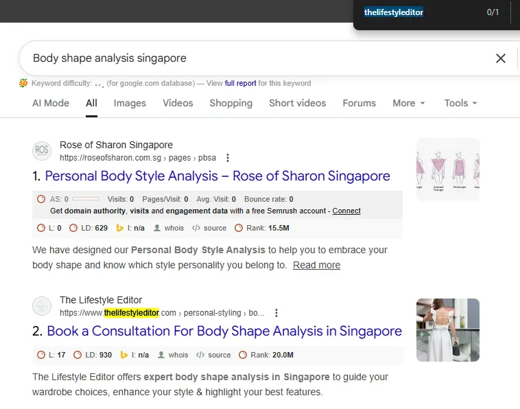Switch to Images tab
The width and height of the screenshot is (520, 409).
130,103
